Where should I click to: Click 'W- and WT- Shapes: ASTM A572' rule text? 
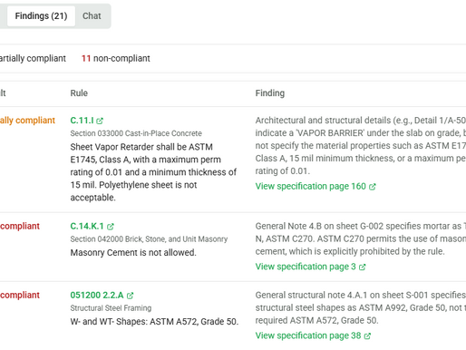pyautogui.click(x=154, y=321)
